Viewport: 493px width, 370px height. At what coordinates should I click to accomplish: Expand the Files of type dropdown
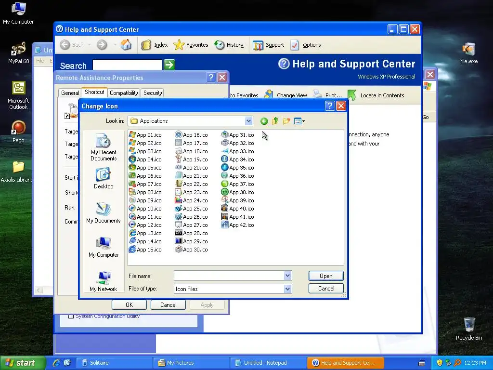(287, 289)
